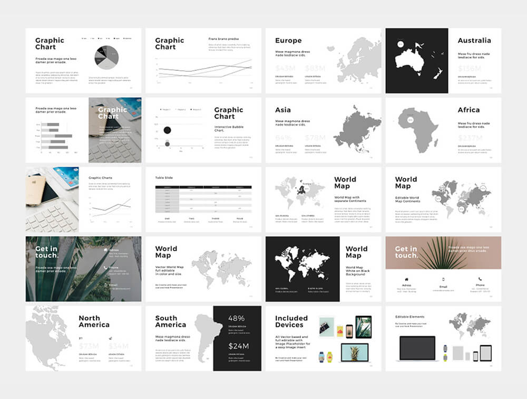Click the 48% statistic on South America slide
This screenshot has width=527, height=399.
tap(237, 318)
